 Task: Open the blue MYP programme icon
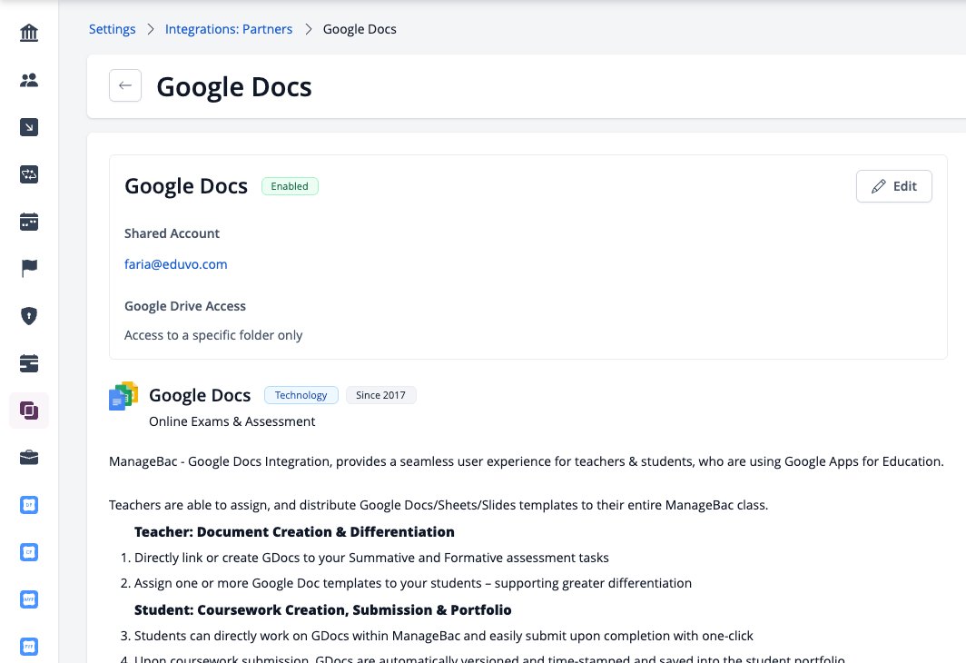pyautogui.click(x=29, y=599)
